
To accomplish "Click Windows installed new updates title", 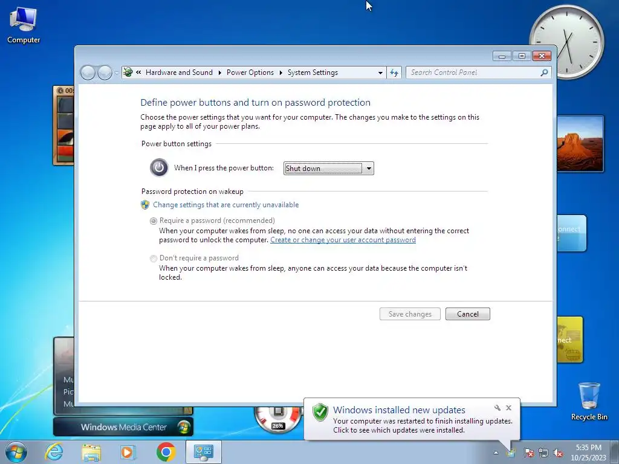I will [x=399, y=410].
